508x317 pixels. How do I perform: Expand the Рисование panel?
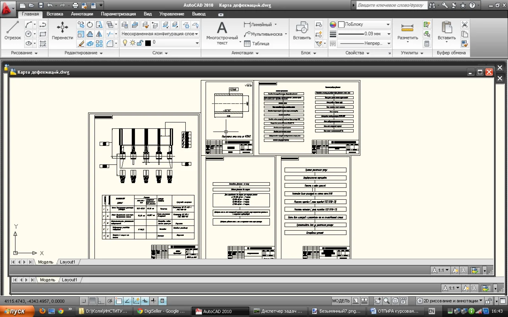click(25, 53)
